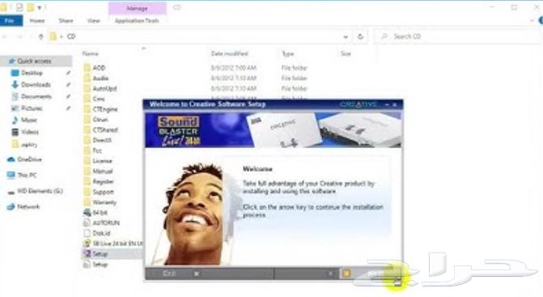543x297 pixels.
Task: Open the Support folder
Action: pyautogui.click(x=104, y=192)
